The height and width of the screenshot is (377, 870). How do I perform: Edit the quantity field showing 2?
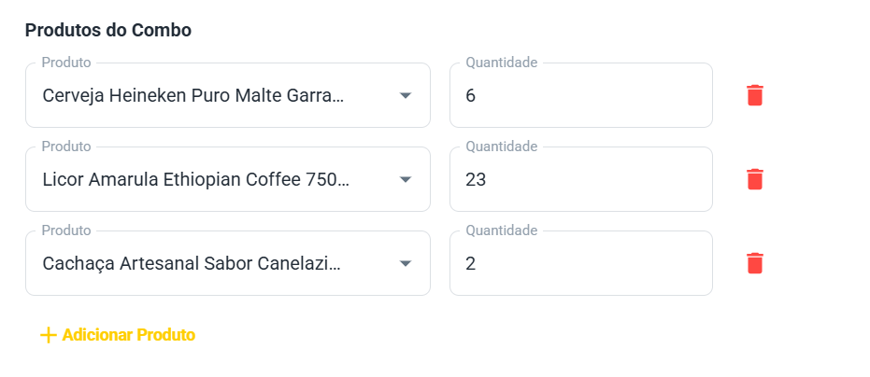tap(579, 263)
